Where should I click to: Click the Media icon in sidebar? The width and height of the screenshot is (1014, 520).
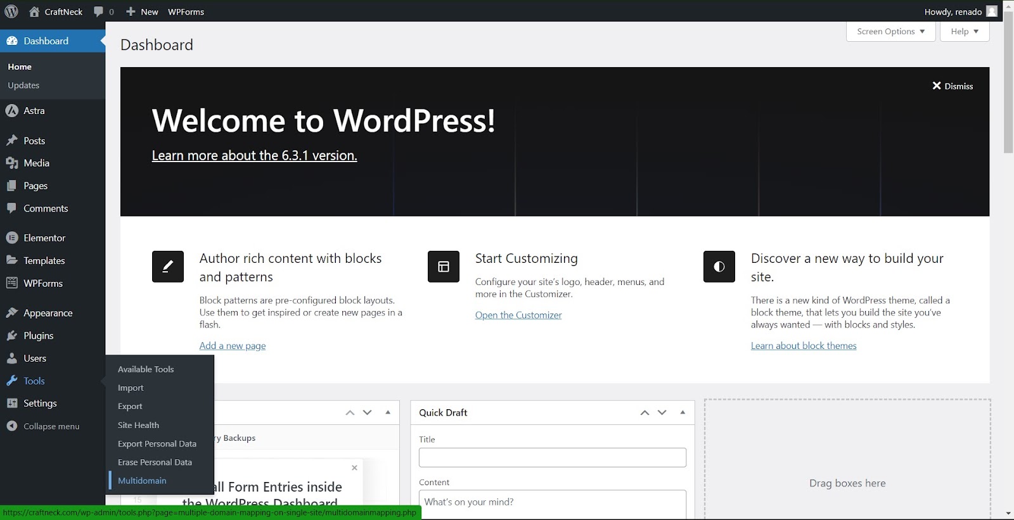(12, 163)
